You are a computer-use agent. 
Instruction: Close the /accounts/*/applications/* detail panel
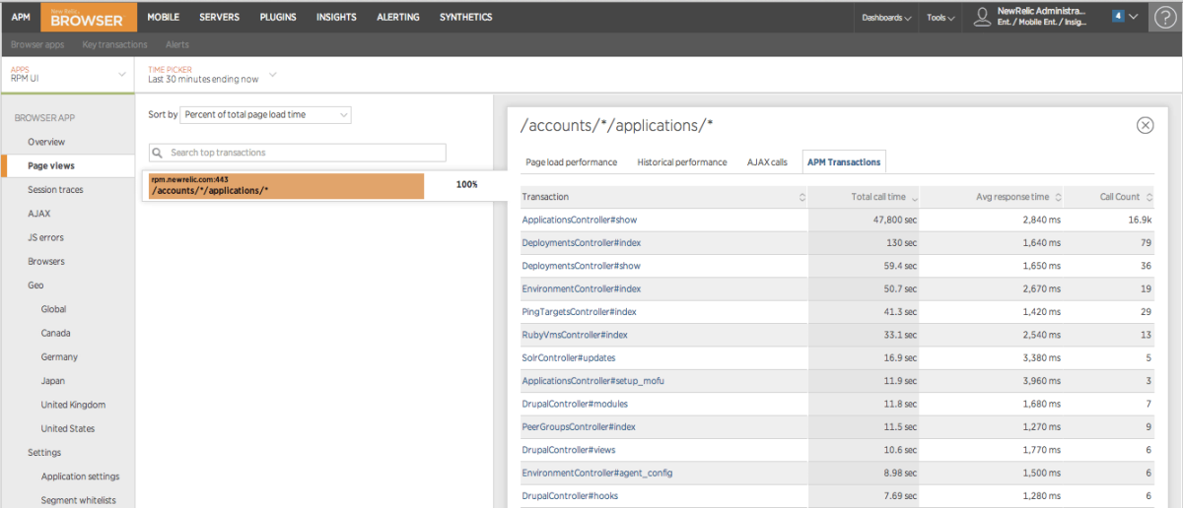(1145, 125)
